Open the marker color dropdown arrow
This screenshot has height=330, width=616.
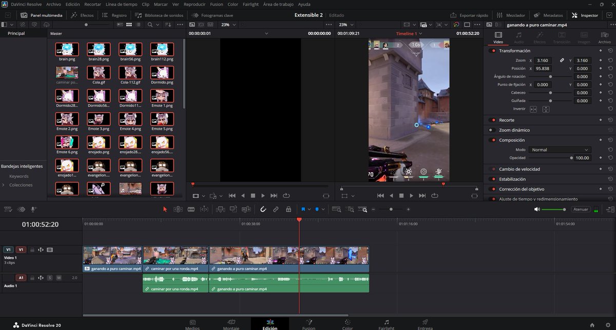point(323,210)
